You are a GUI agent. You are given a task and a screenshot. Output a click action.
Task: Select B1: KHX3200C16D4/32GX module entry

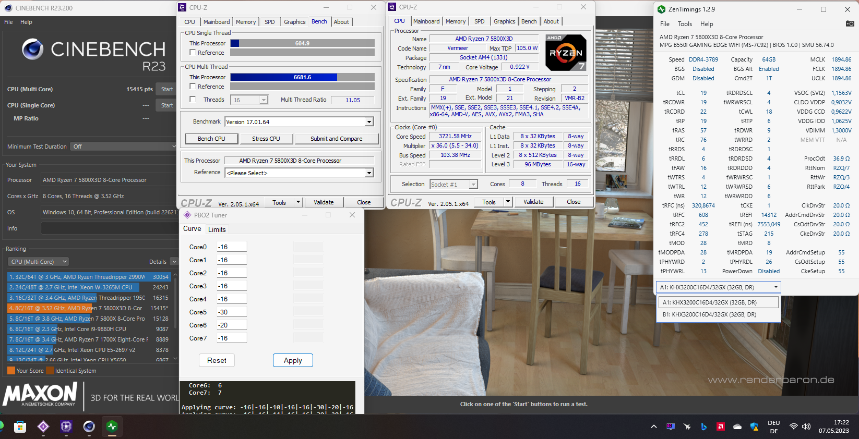tap(718, 314)
